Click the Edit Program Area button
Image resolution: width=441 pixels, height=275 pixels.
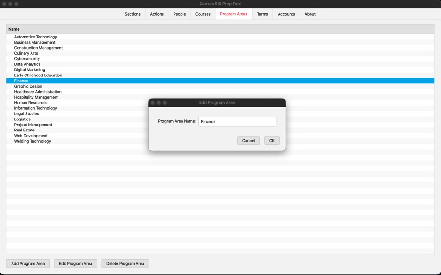coord(75,263)
